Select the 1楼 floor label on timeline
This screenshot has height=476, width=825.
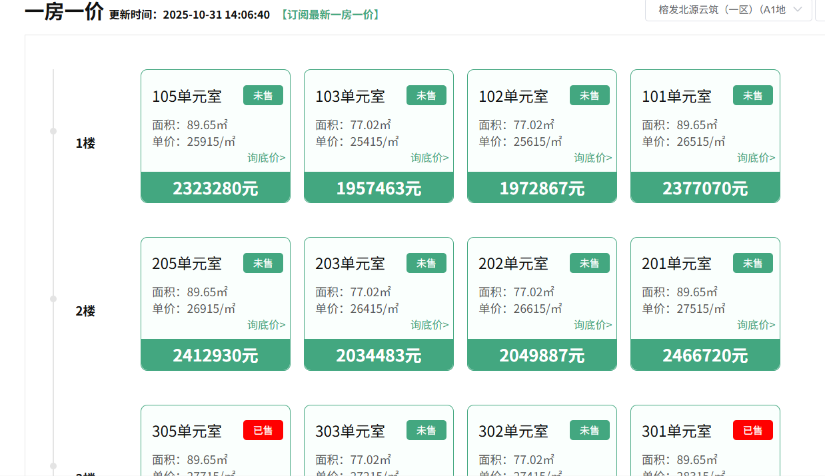tap(85, 143)
